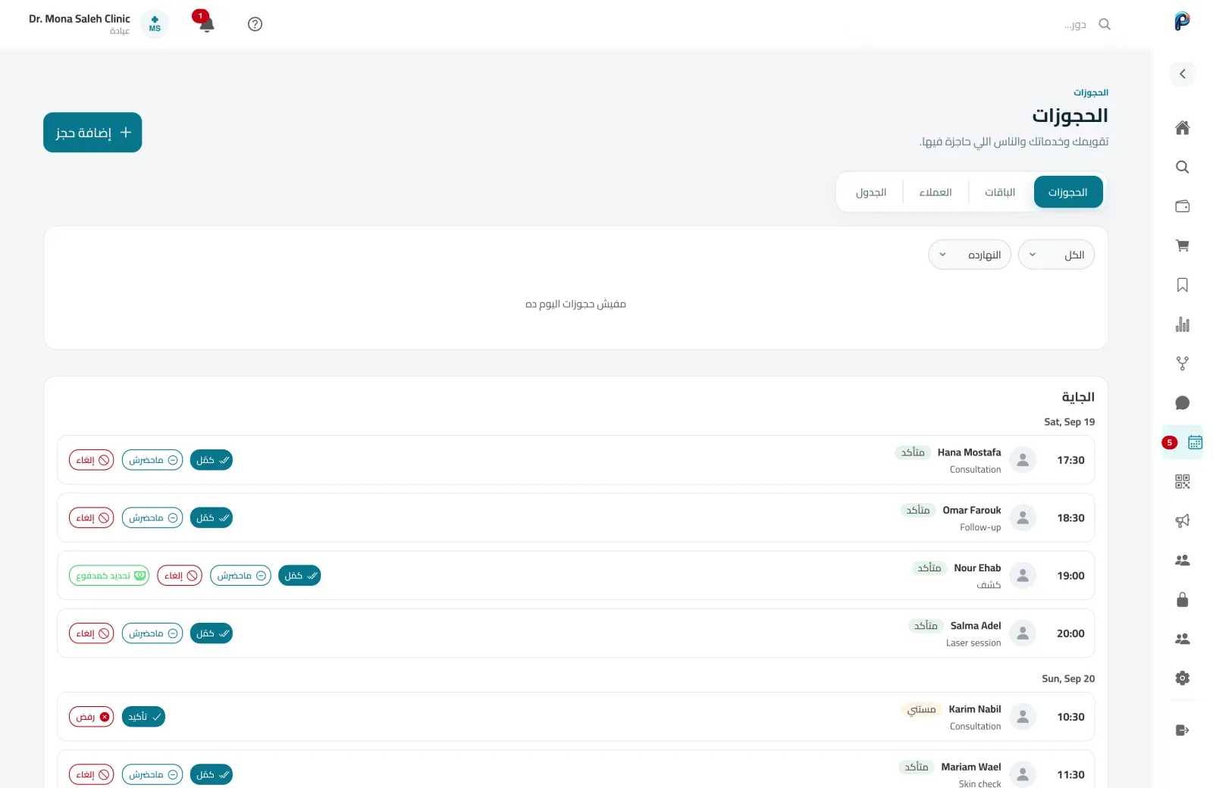Open the QR code sidebar icon

click(1182, 481)
